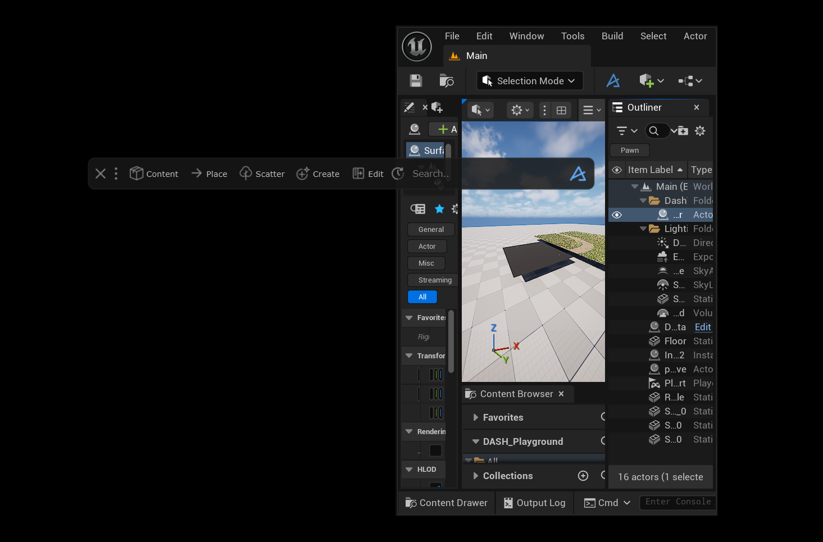
Task: Open the viewport hamburger menu
Action: [588, 110]
